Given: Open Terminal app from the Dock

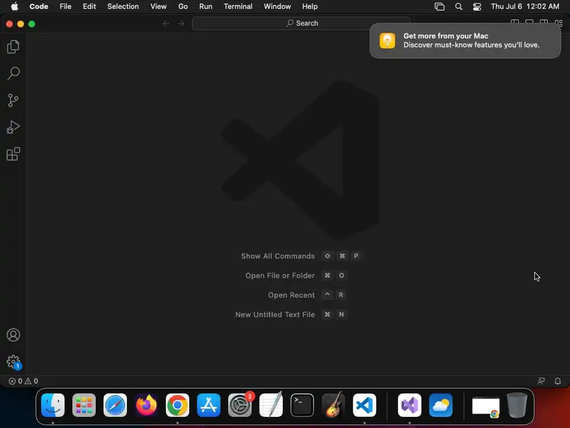Looking at the screenshot, I should tap(302, 405).
